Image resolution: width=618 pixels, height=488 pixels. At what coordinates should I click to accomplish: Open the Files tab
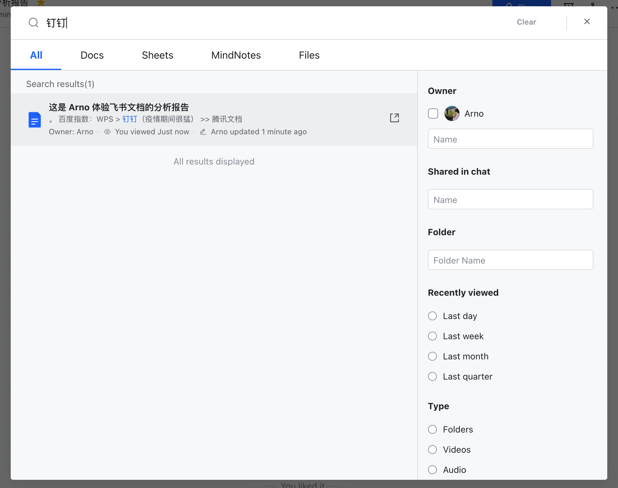(309, 55)
